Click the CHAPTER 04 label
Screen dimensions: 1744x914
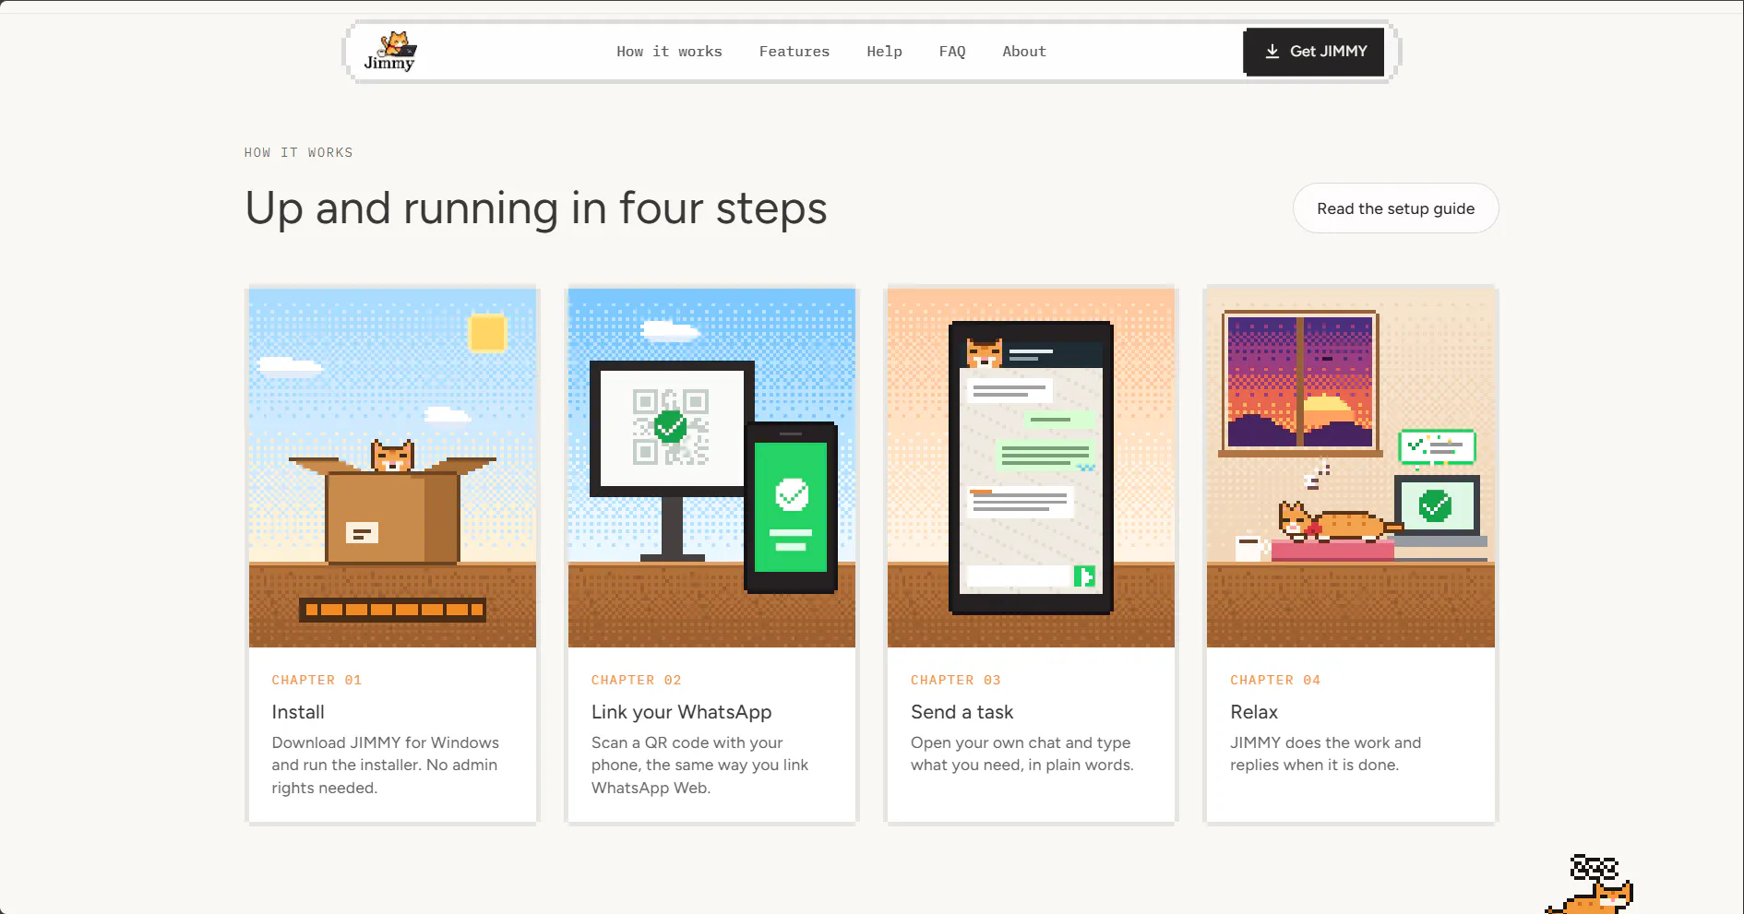(1275, 680)
